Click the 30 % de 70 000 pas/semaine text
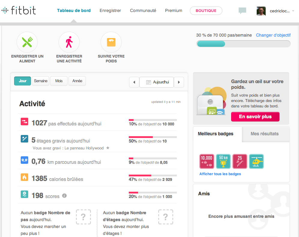 (224, 35)
